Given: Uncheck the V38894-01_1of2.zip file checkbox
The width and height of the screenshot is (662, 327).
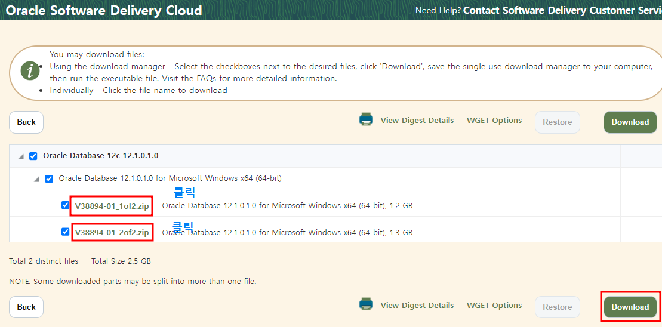Looking at the screenshot, I should click(65, 205).
